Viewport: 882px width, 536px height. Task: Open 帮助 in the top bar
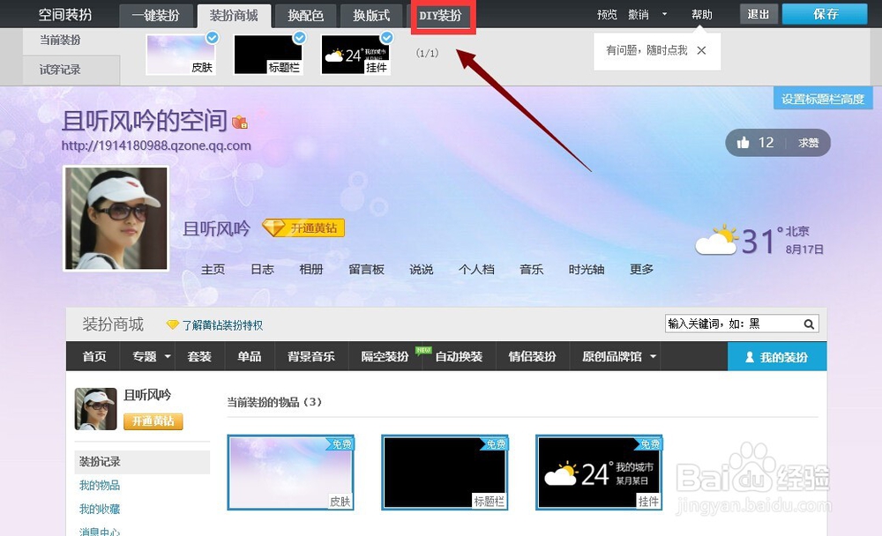pyautogui.click(x=701, y=15)
